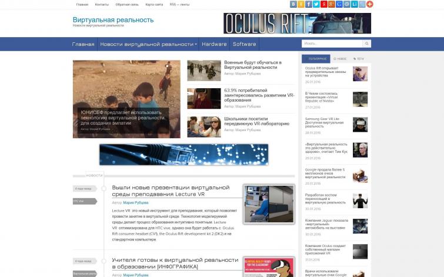Select Главная in the blue navigation bar
This screenshot has height=277, width=444.
(83, 44)
